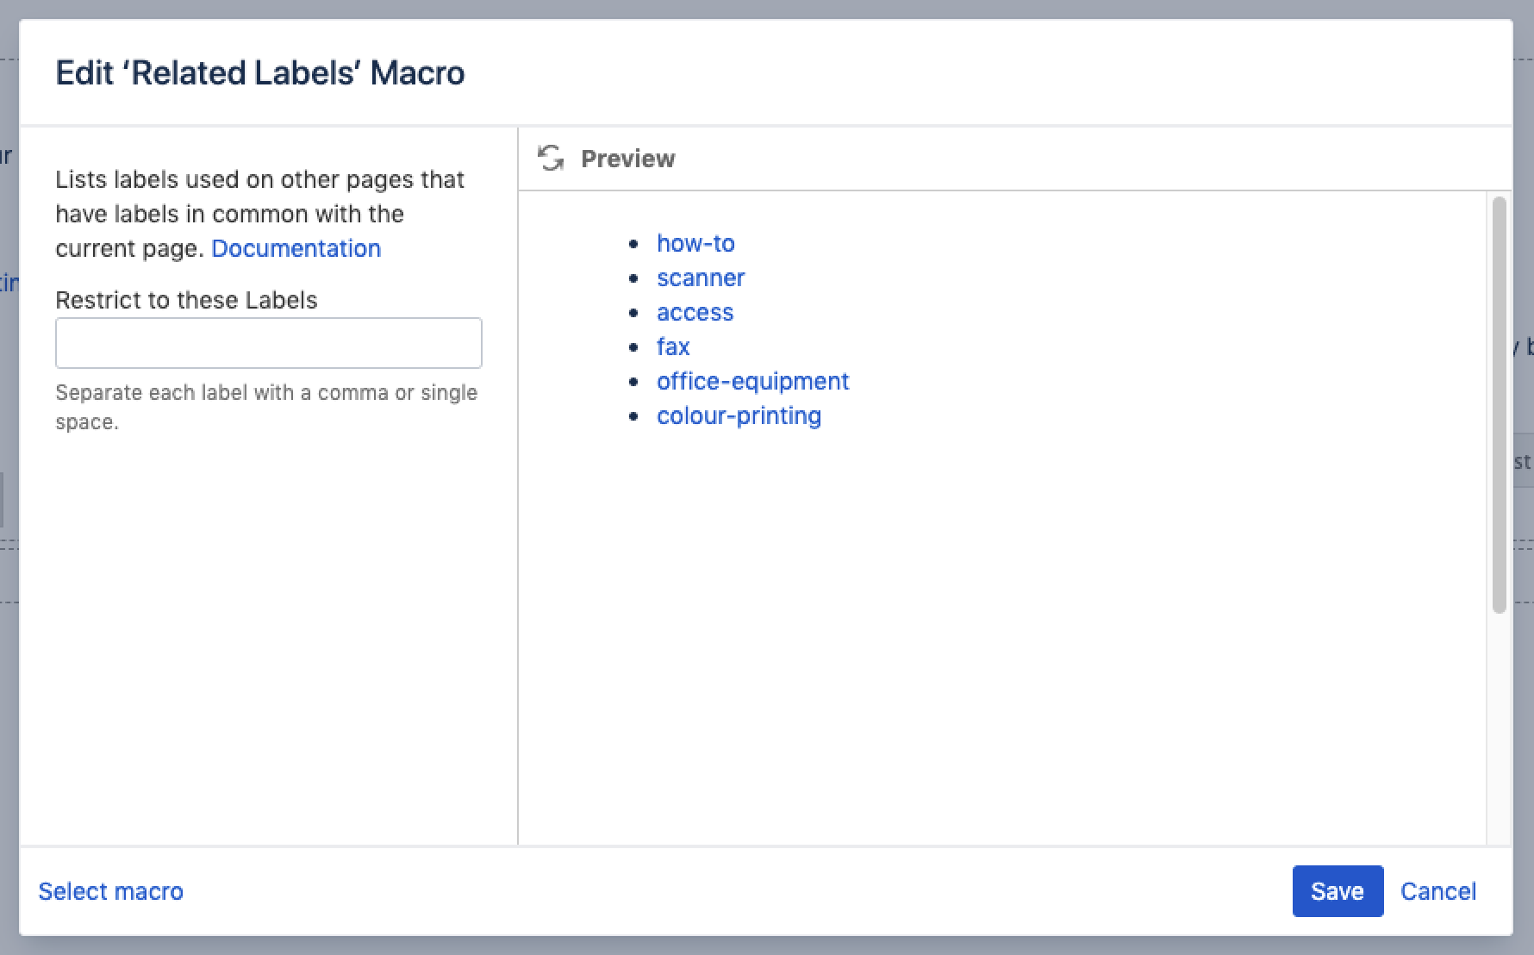Click the macro description paragraph
This screenshot has height=955, width=1534.
click(259, 214)
